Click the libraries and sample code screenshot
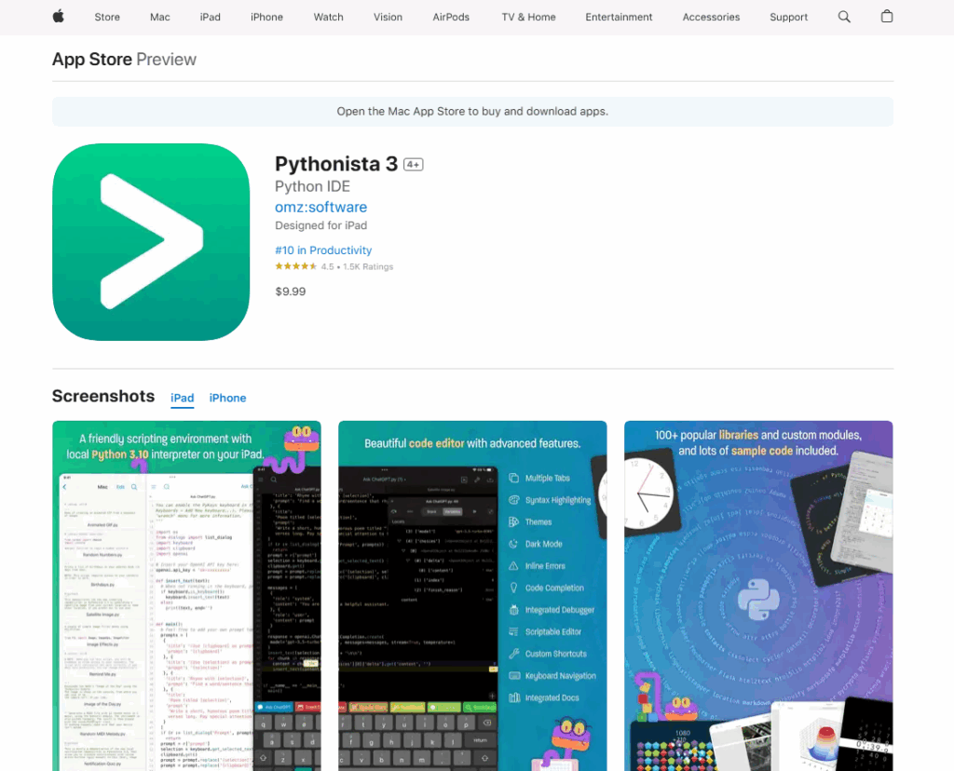 pyautogui.click(x=758, y=596)
